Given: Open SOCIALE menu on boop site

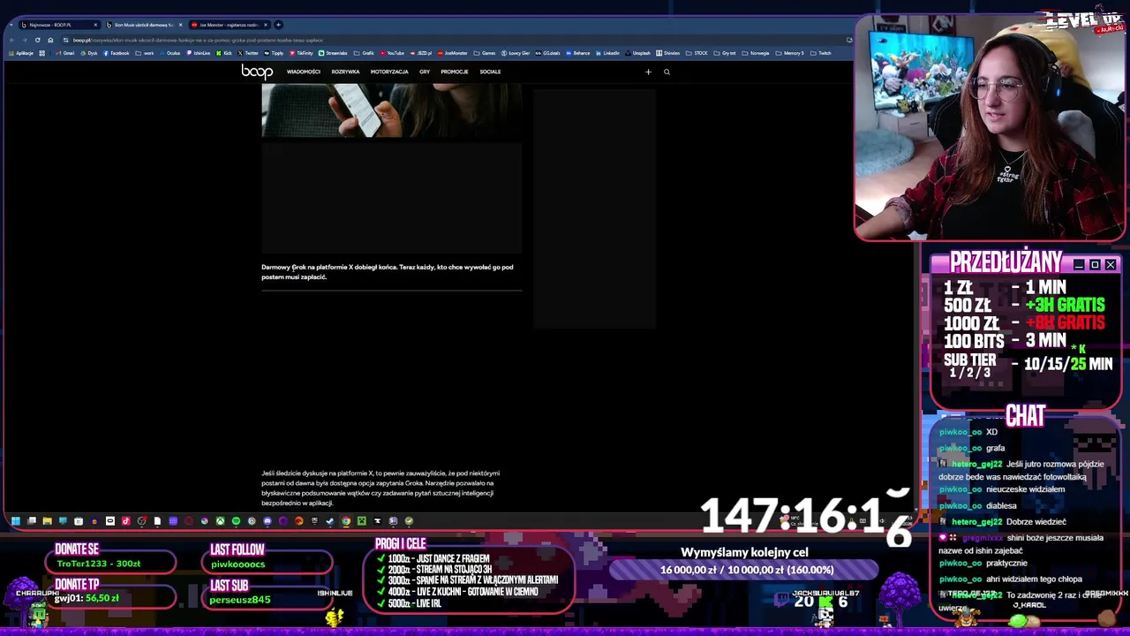Looking at the screenshot, I should pos(490,72).
